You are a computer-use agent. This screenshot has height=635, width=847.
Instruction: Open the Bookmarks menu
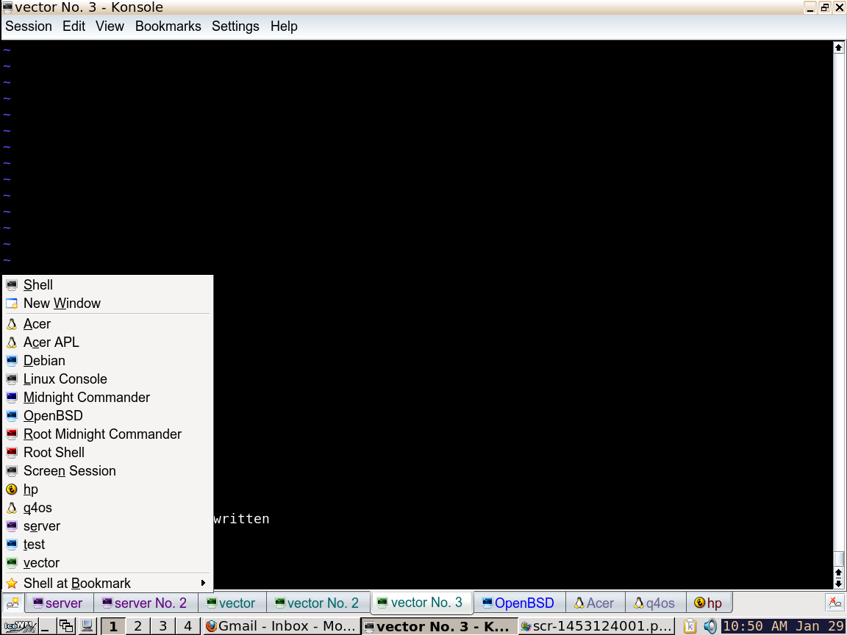coord(168,26)
